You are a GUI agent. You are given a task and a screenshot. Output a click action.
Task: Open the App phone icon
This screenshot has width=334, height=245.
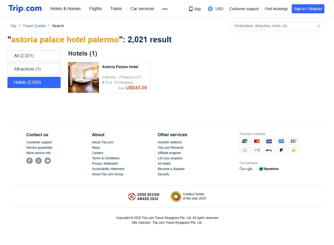click(191, 9)
